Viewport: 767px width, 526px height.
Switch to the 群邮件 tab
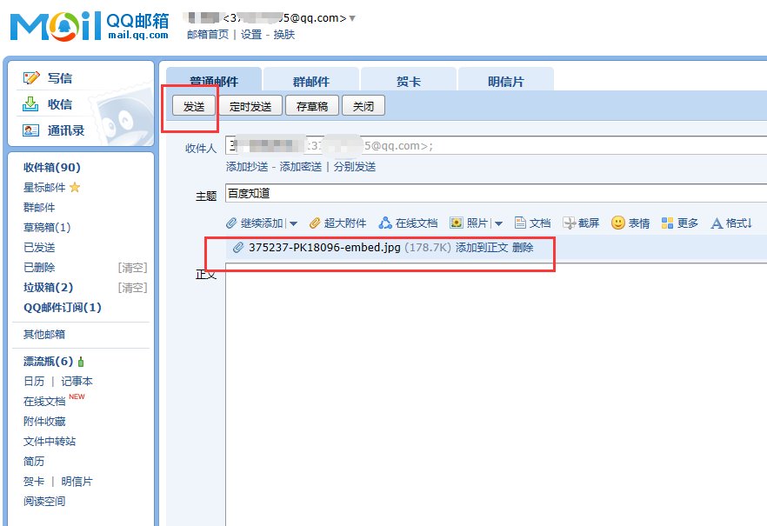(312, 80)
